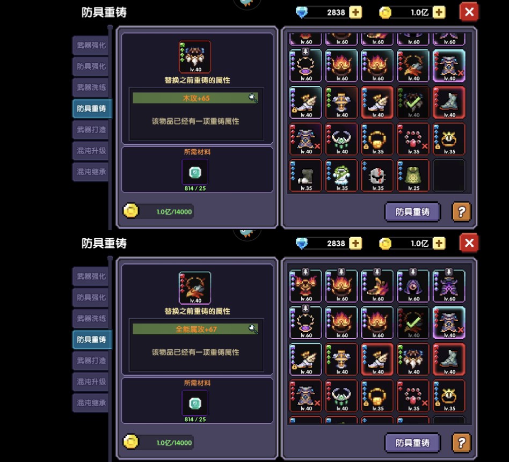The image size is (509, 462).
Task: Open the 武器强化 tab in the upper screen
Action: (91, 46)
